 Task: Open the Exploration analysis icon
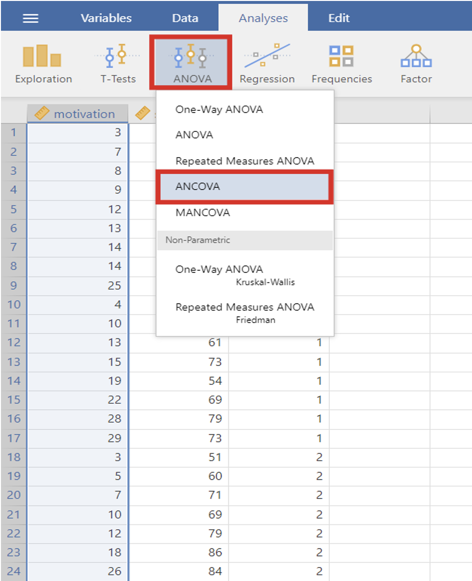pos(43,63)
